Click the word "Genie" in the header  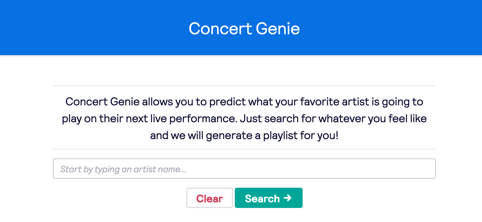click(x=278, y=29)
